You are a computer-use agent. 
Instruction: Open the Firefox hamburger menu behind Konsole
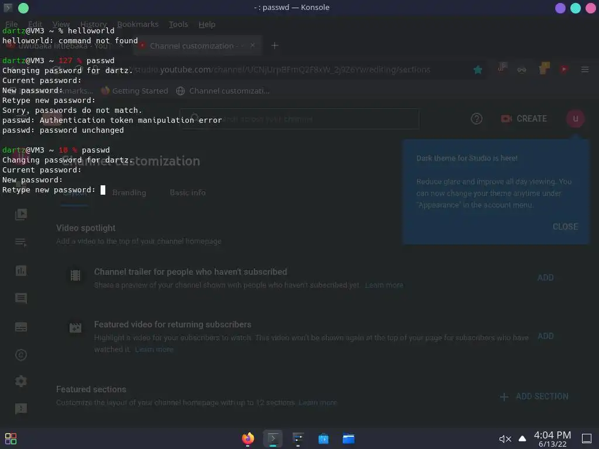[x=585, y=70]
